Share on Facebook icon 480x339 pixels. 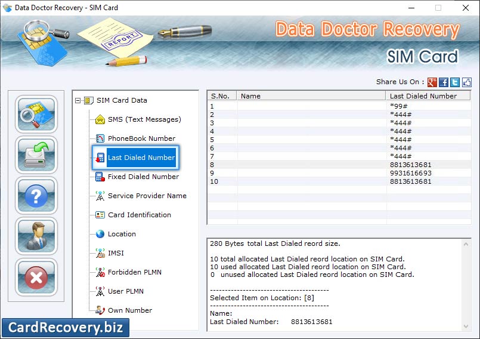pos(444,82)
